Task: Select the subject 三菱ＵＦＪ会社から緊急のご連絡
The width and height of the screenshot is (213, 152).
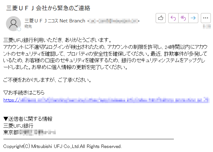Action: click(48, 8)
